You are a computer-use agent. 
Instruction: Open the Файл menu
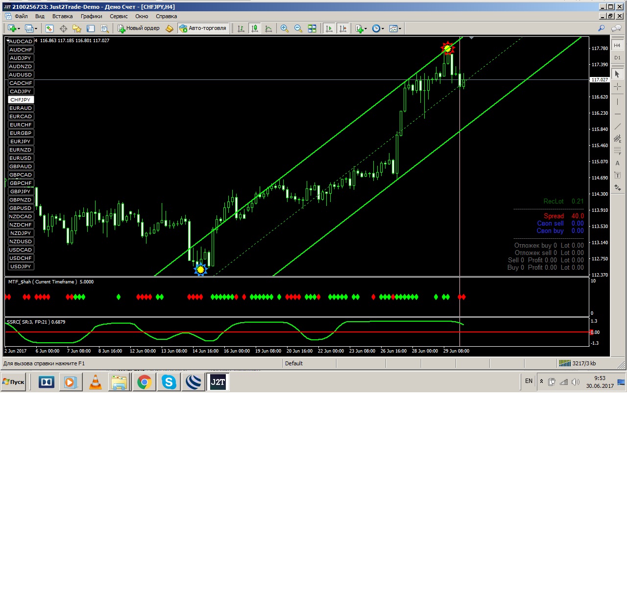coord(21,16)
